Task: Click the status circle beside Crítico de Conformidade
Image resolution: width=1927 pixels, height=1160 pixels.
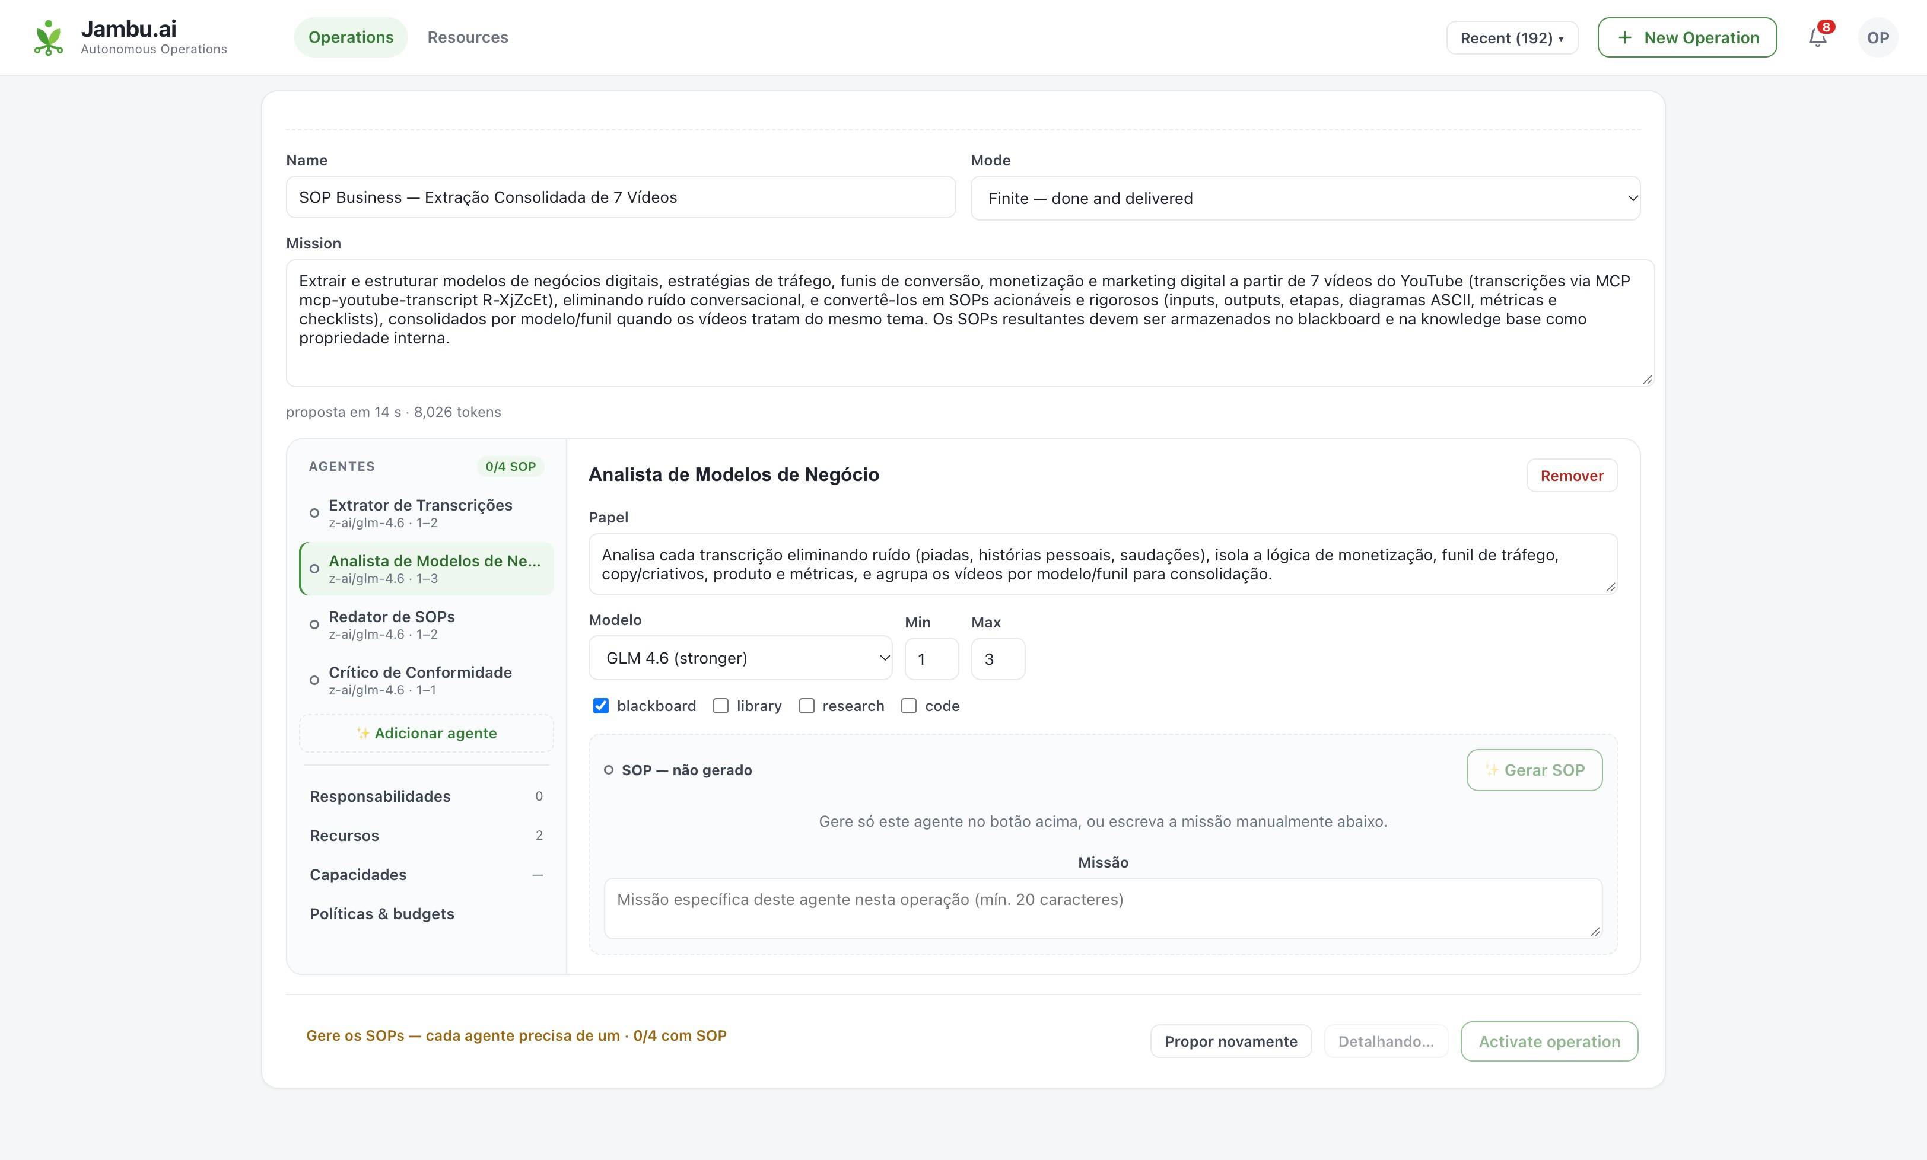Action: click(x=314, y=680)
